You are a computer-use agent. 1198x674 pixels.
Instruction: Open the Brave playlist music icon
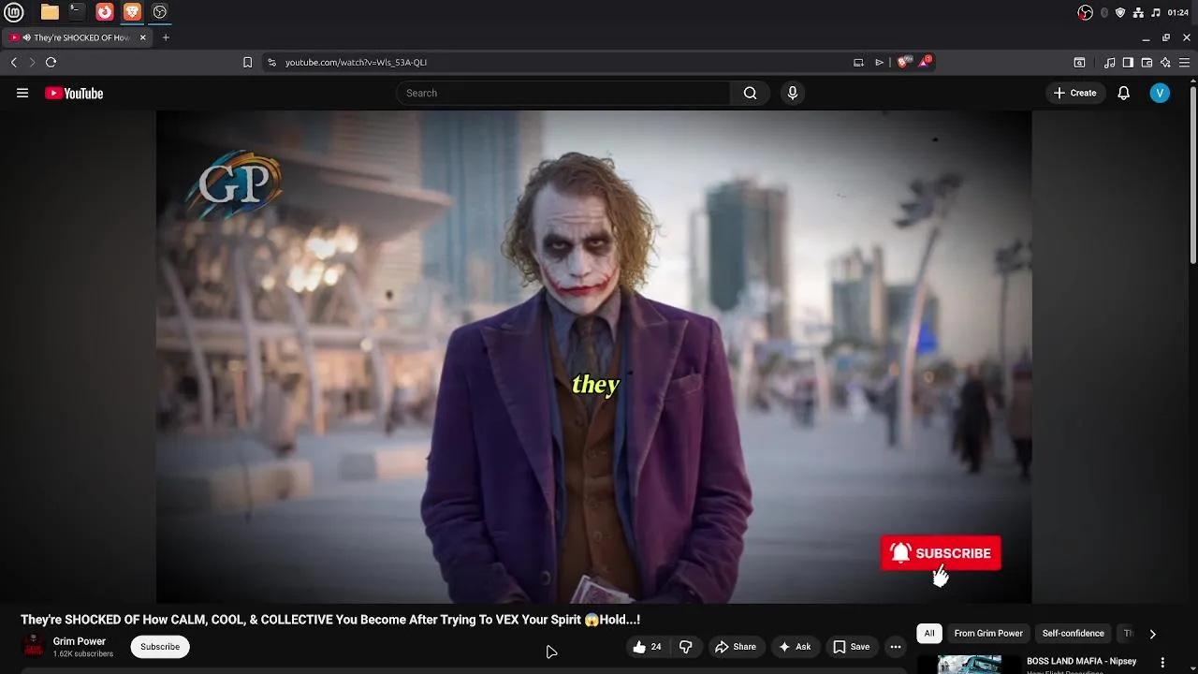click(1109, 62)
